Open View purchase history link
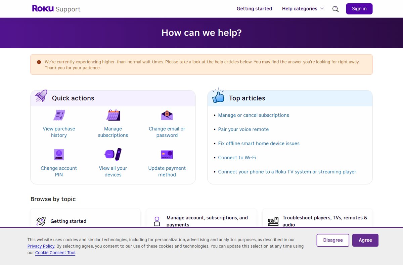The height and width of the screenshot is (265, 403). click(x=59, y=132)
